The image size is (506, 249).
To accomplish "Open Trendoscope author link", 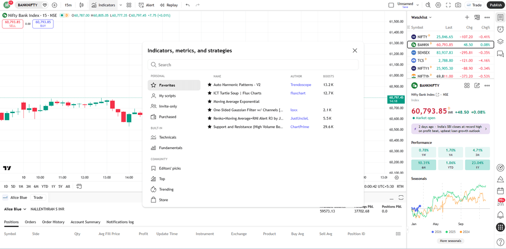I will pyautogui.click(x=301, y=85).
